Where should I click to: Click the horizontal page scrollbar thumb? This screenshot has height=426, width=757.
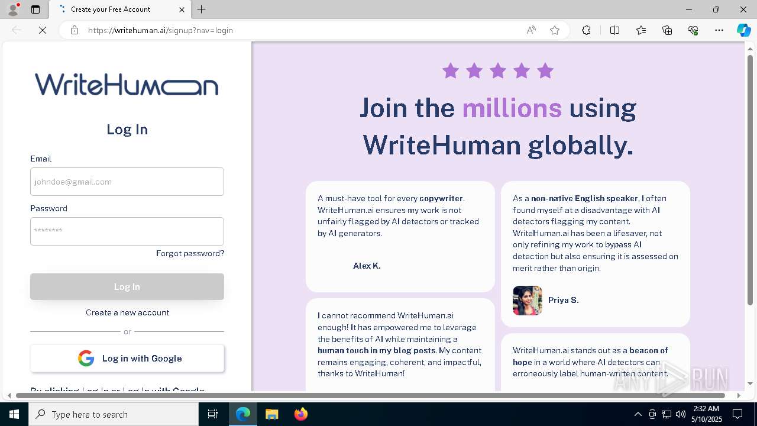pos(370,395)
